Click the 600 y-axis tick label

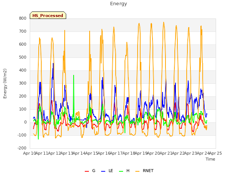point(23,44)
